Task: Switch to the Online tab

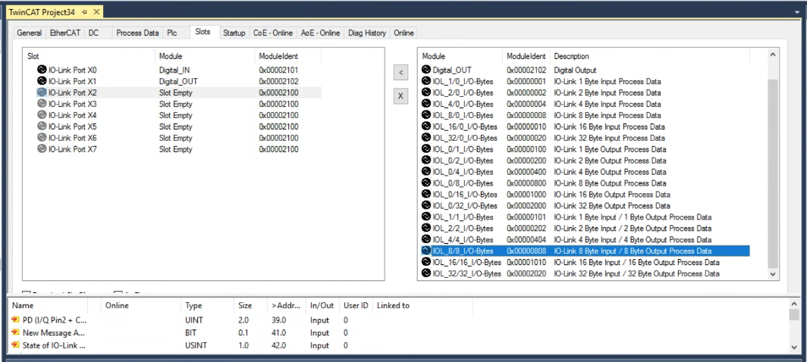Action: coord(403,33)
